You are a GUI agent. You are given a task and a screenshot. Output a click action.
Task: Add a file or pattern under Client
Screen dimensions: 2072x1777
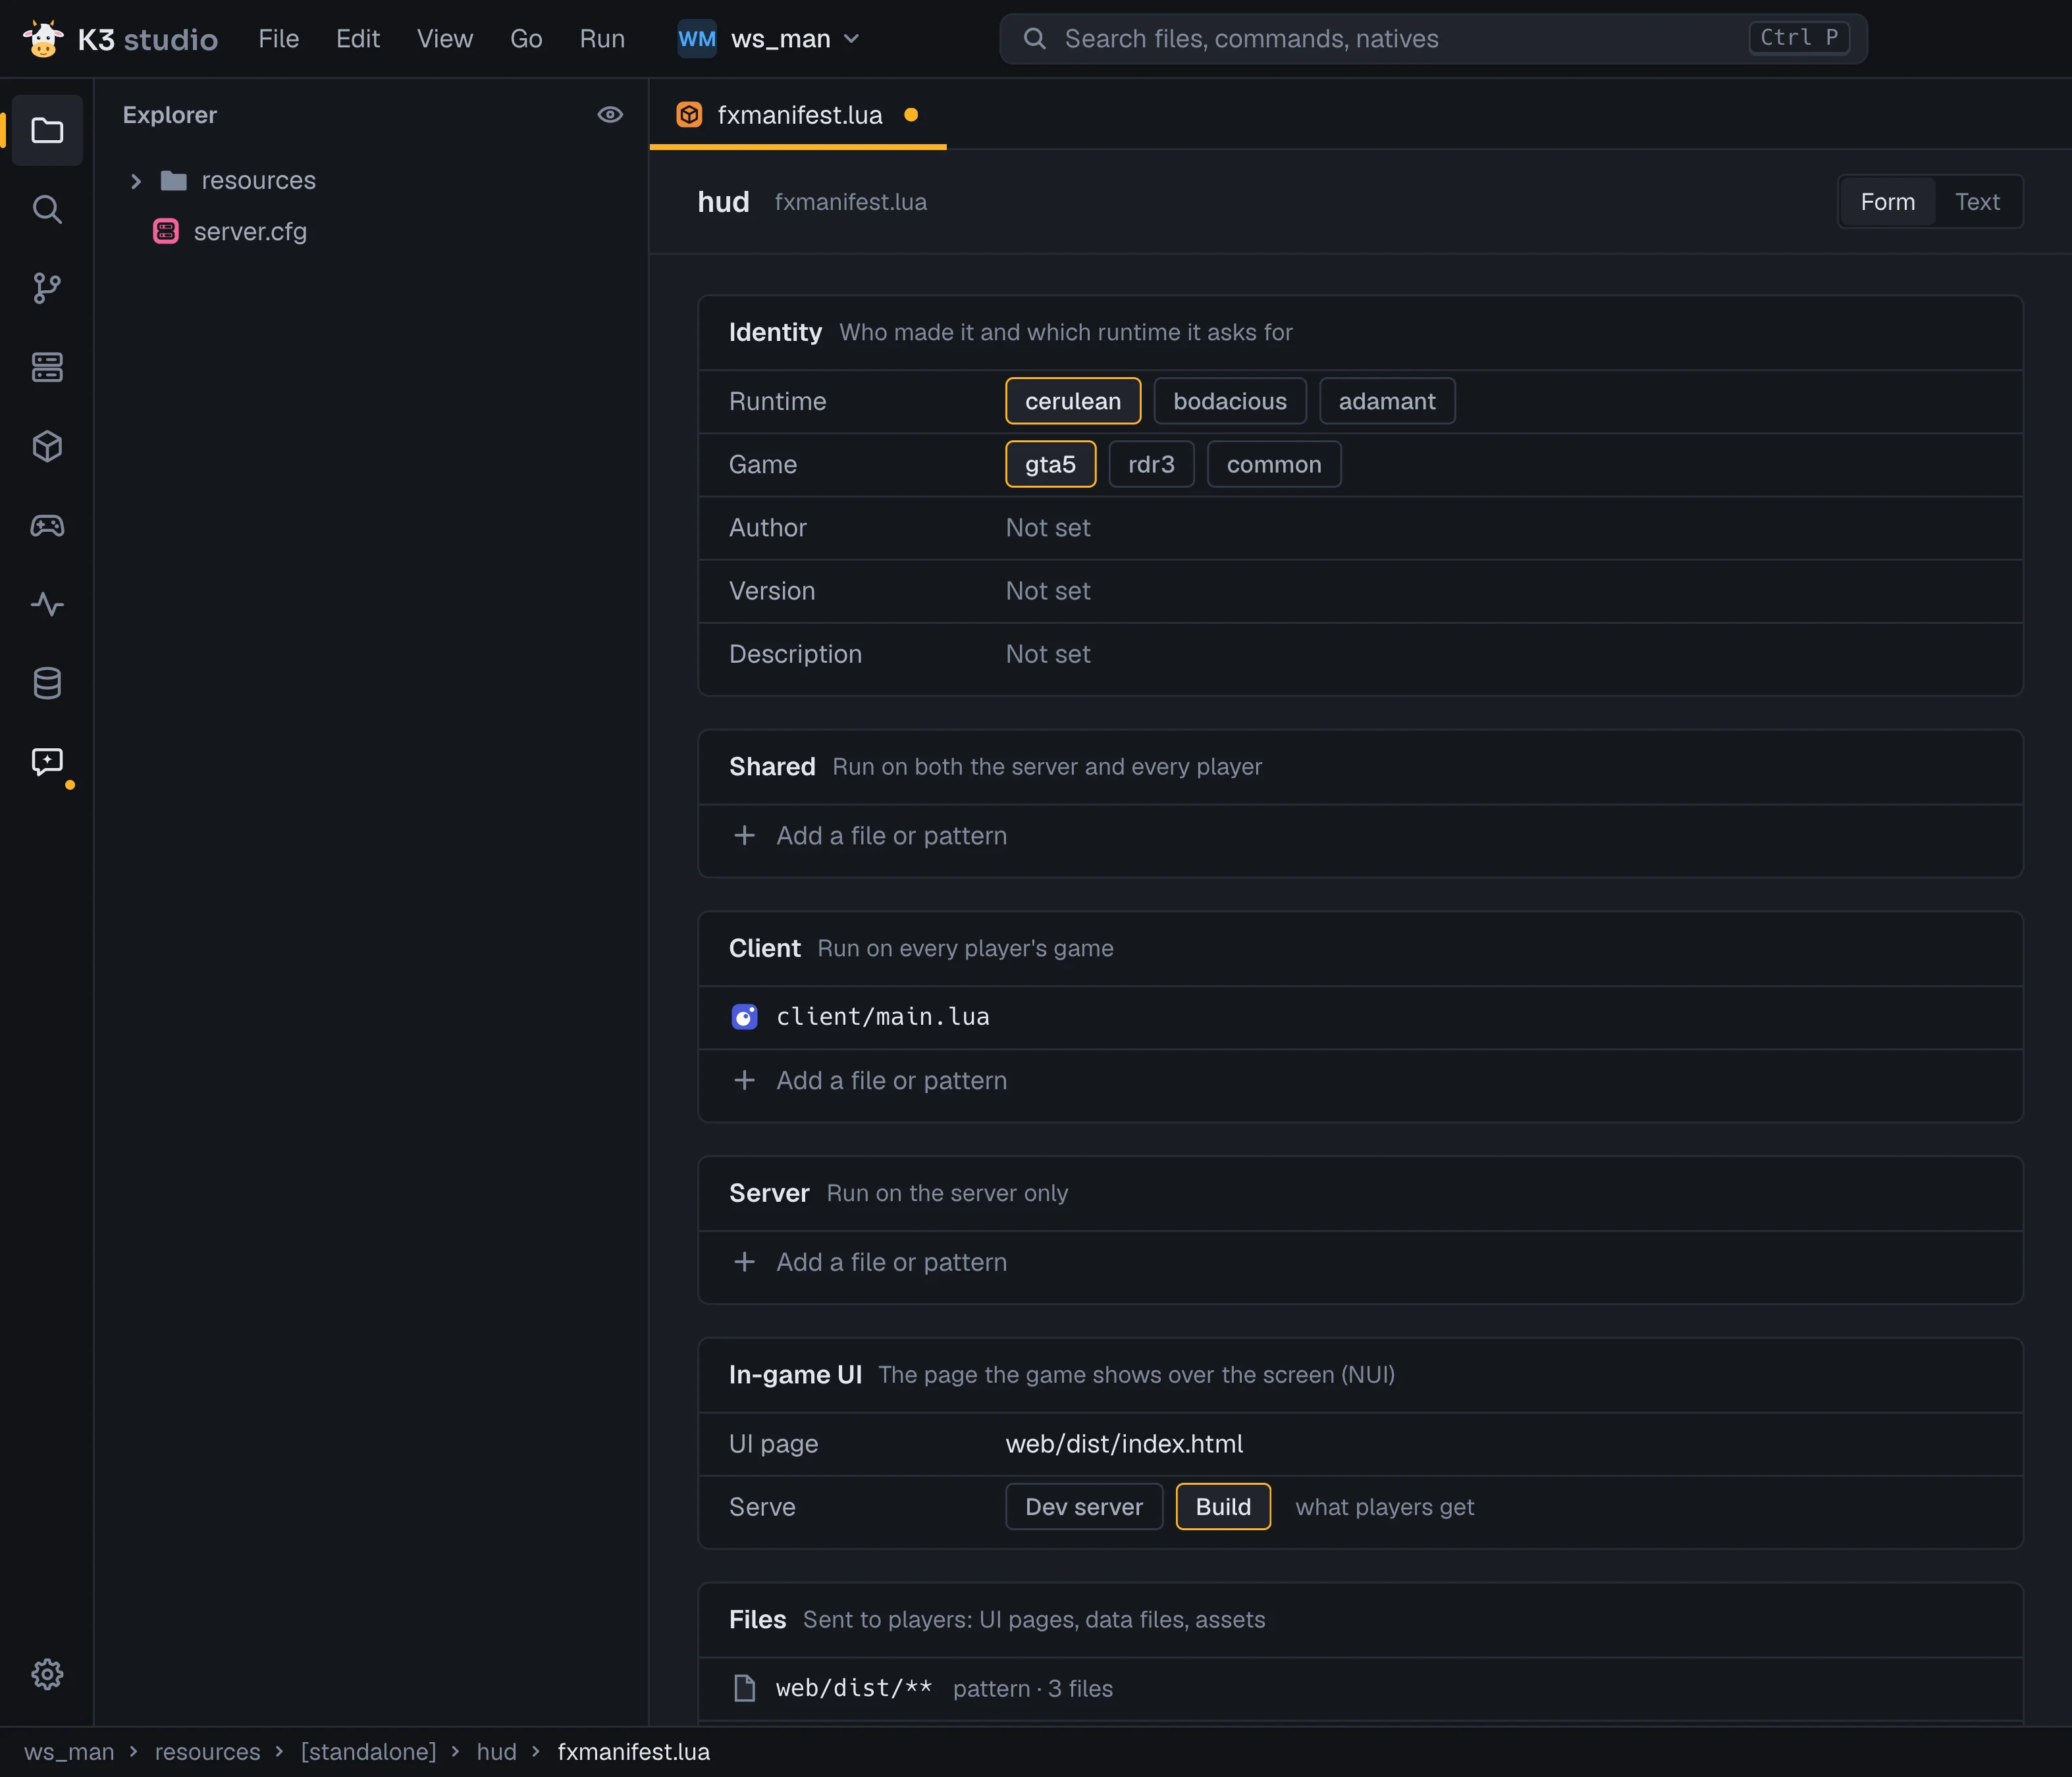[x=1360, y=1081]
